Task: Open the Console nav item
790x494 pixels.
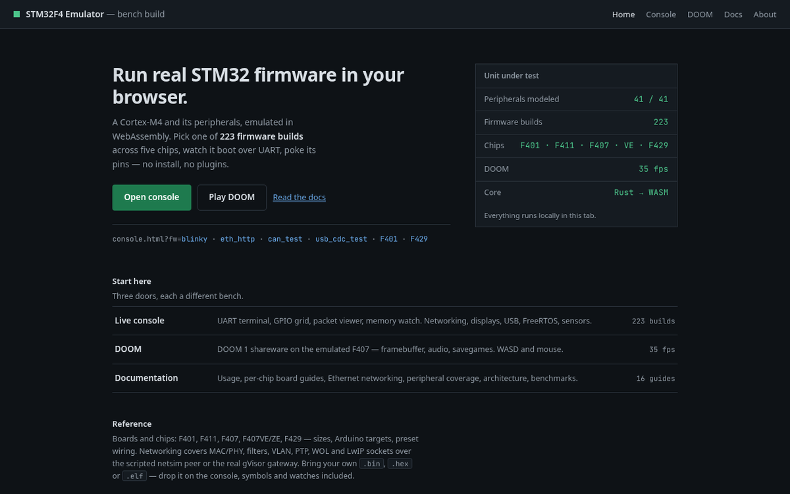Action: tap(661, 14)
